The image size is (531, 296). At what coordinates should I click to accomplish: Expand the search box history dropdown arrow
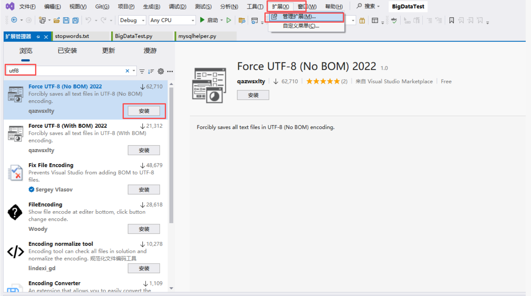click(134, 71)
